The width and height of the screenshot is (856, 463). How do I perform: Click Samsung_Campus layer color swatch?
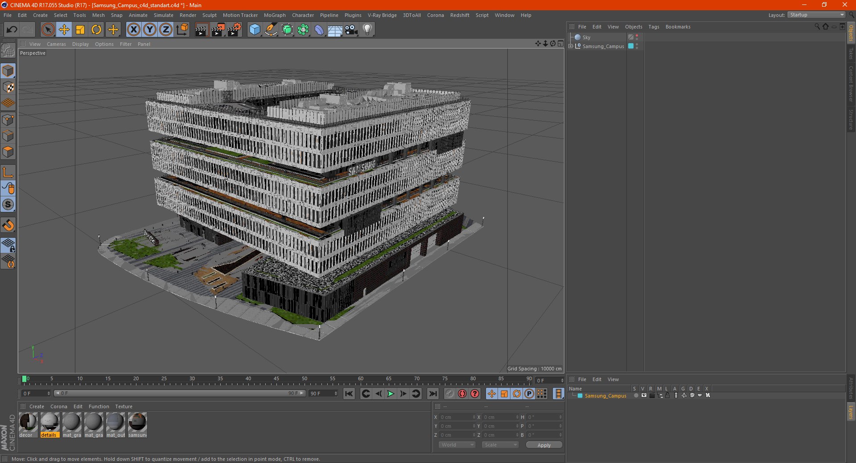click(x=580, y=396)
